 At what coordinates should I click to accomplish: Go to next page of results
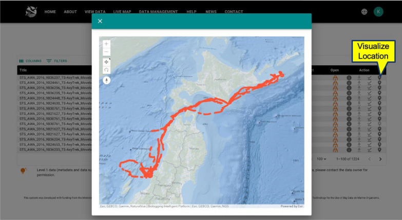[380, 159]
